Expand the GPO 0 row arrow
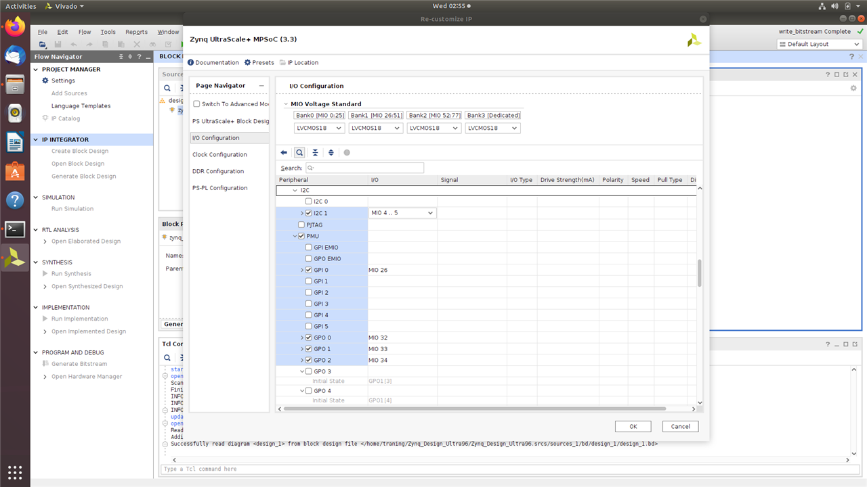 [x=302, y=338]
